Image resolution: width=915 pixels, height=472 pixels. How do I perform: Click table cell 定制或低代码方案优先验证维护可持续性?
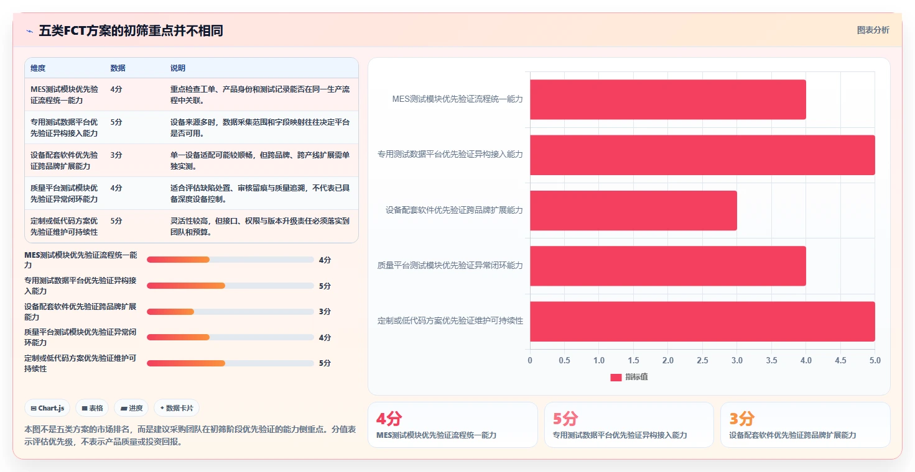click(64, 227)
